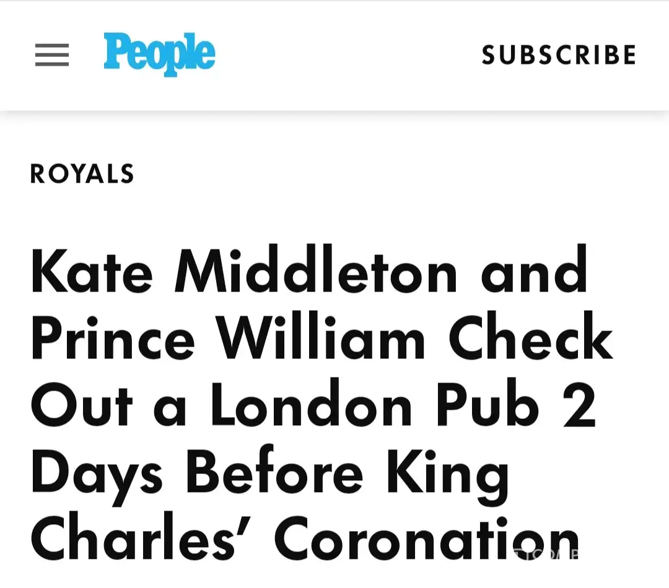Click the words "Kate Middleton" in headline
Screen dimensions: 669x588
pos(244,271)
